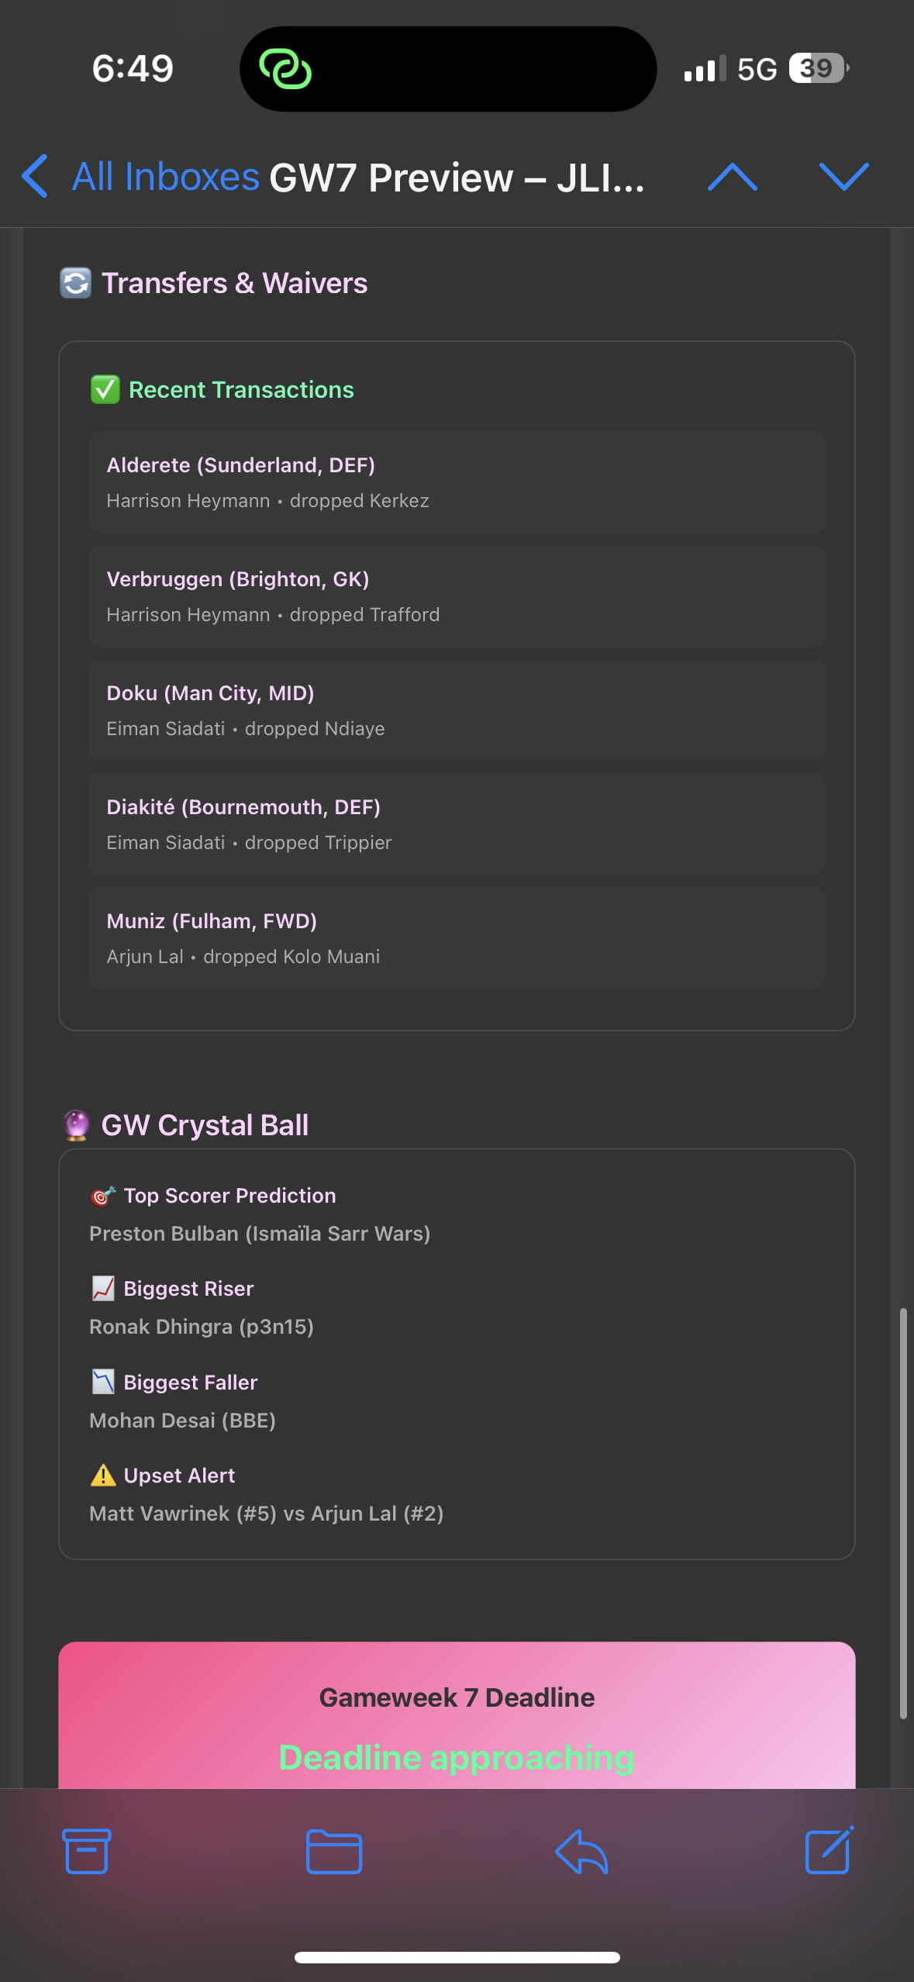The width and height of the screenshot is (914, 1982).
Task: Open the move-to-folder icon
Action: click(334, 1851)
